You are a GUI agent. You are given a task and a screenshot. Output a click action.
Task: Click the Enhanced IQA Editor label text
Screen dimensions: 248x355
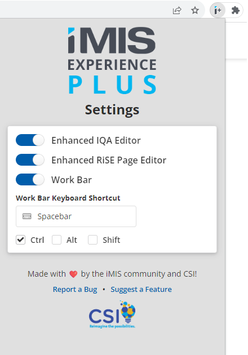point(96,140)
